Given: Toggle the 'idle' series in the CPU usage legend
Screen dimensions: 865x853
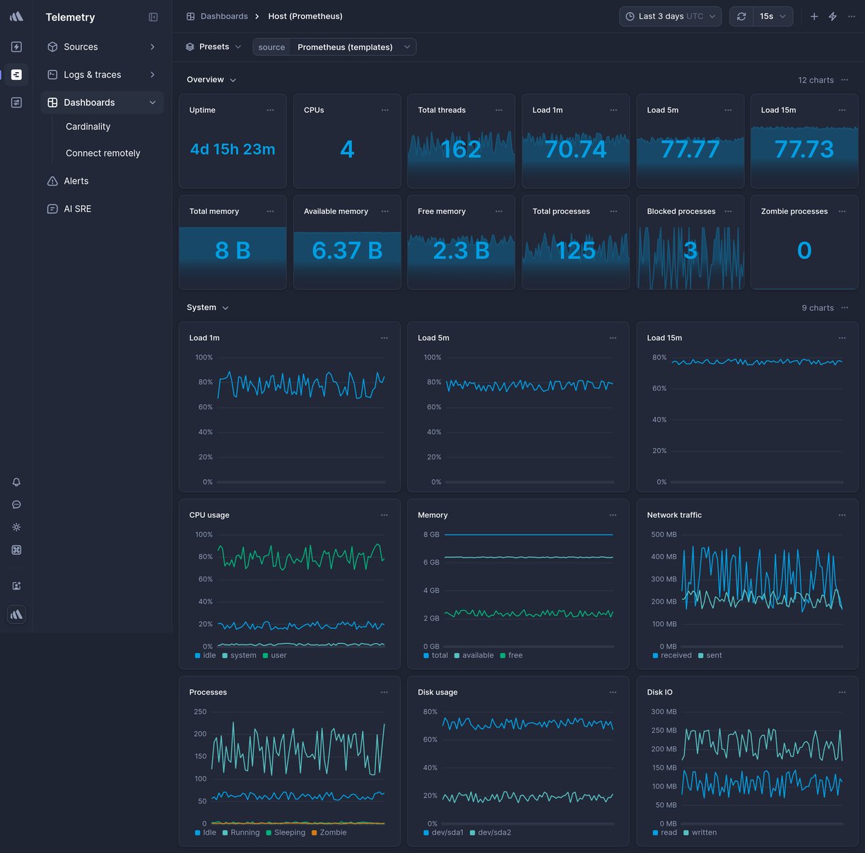Looking at the screenshot, I should pos(205,655).
